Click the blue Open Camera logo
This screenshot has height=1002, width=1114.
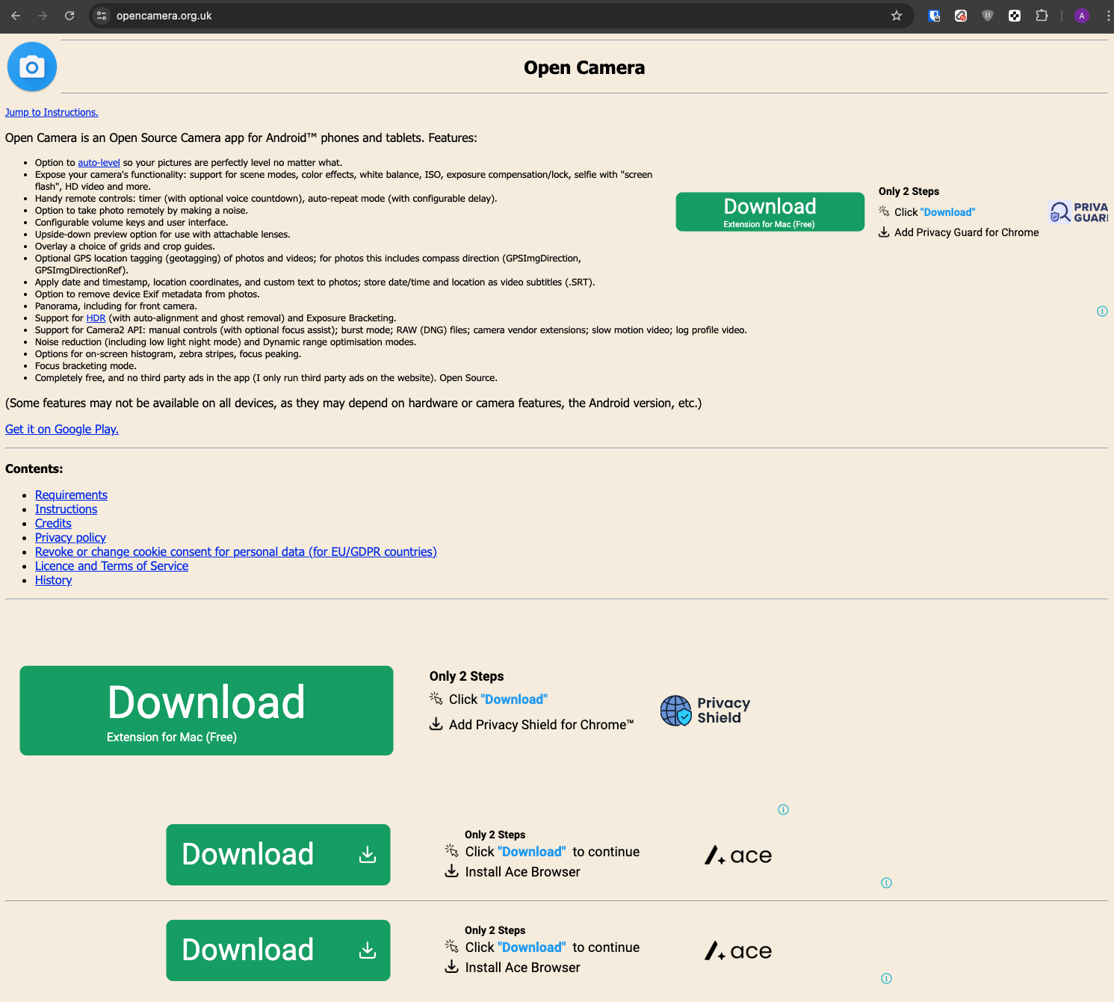click(x=32, y=67)
